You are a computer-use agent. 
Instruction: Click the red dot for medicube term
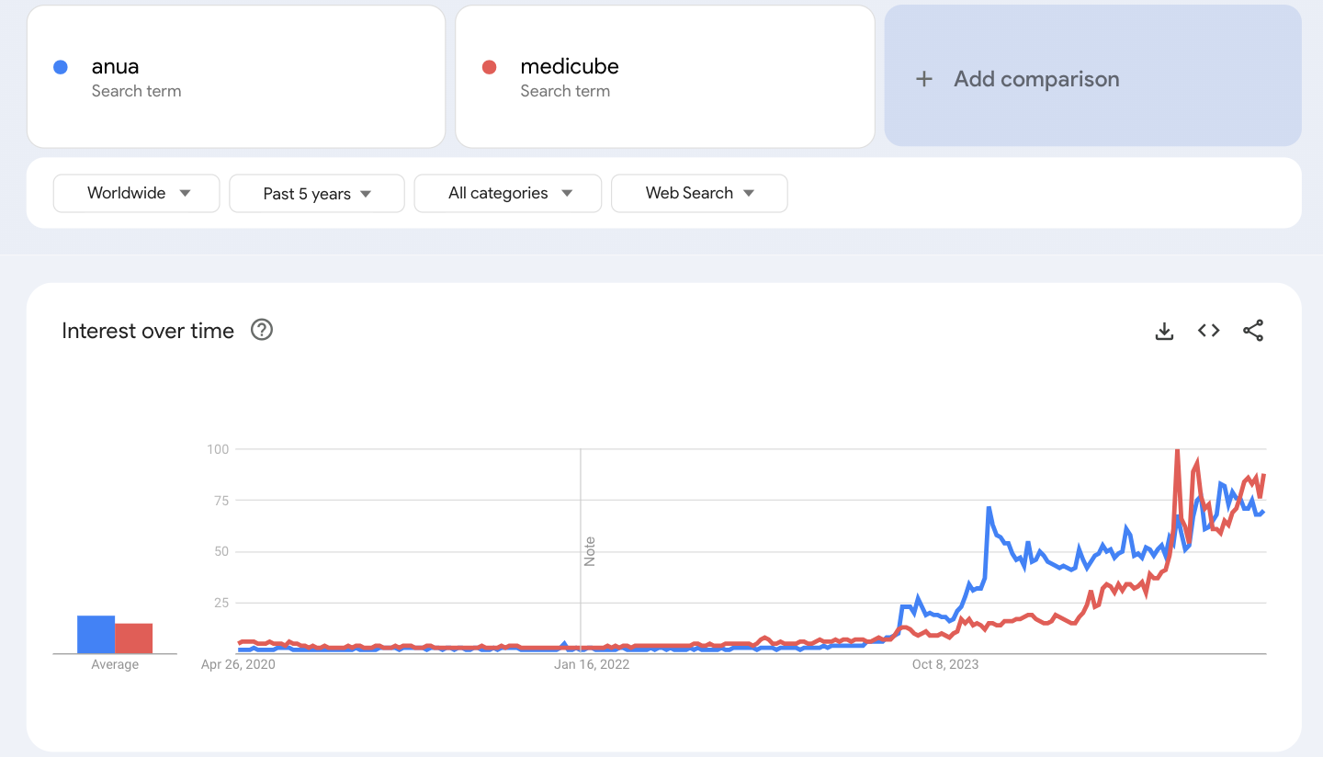tap(489, 66)
